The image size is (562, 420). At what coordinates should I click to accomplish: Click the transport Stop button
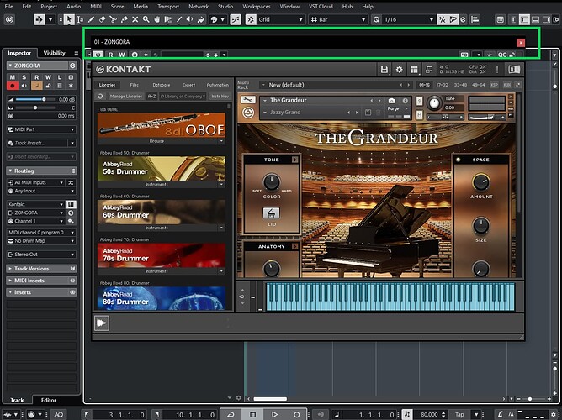click(252, 414)
